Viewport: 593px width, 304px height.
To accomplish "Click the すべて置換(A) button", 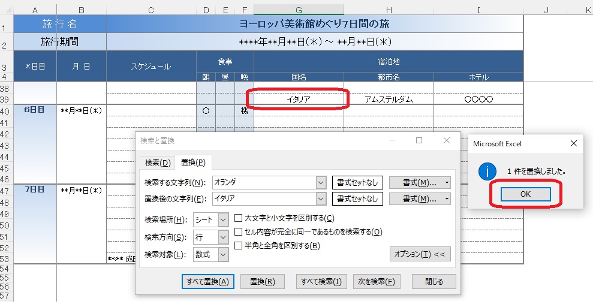I will [x=207, y=281].
